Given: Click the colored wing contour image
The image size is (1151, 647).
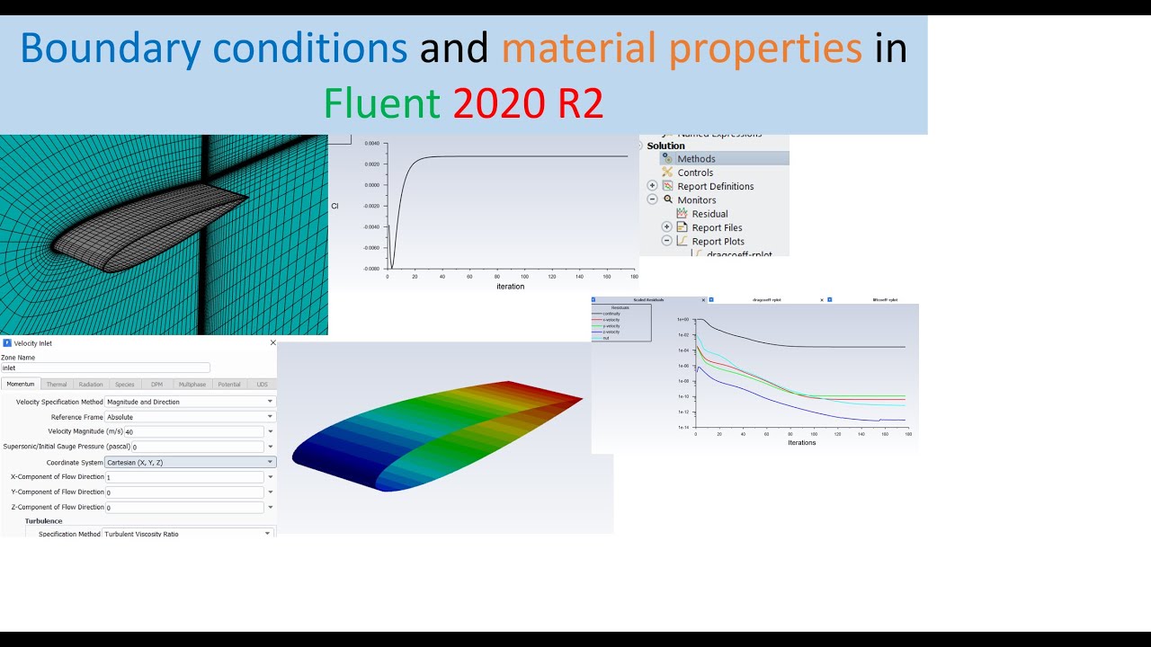Looking at the screenshot, I should [x=445, y=438].
